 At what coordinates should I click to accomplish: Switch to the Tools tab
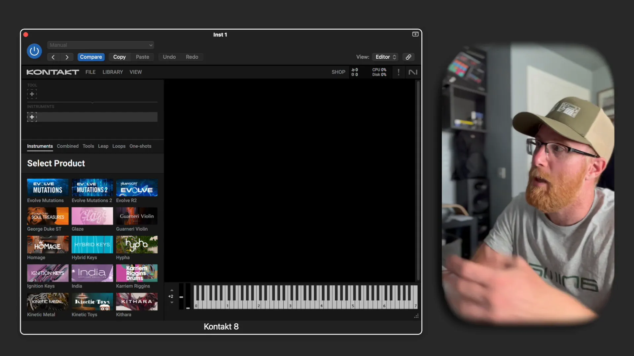(88, 146)
